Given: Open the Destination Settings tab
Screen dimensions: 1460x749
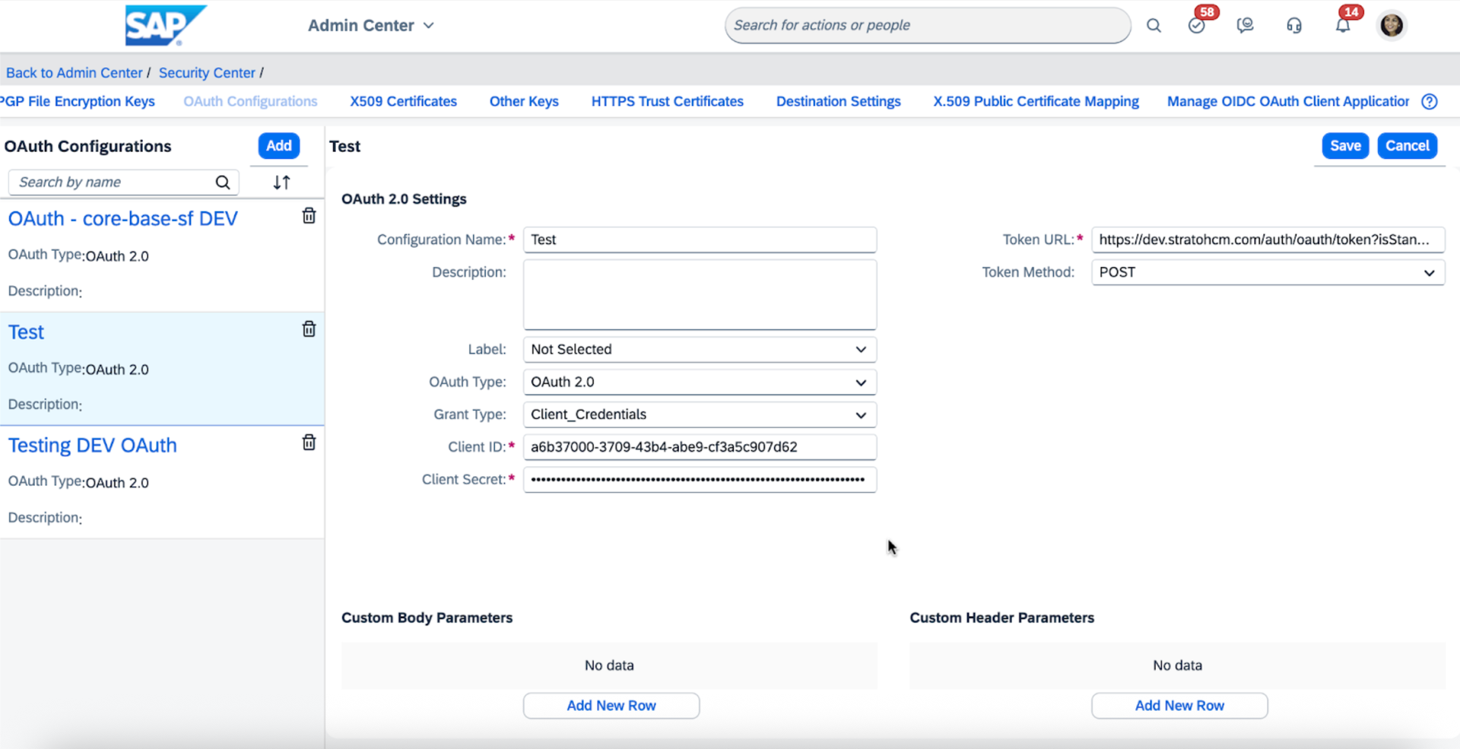Looking at the screenshot, I should point(838,102).
